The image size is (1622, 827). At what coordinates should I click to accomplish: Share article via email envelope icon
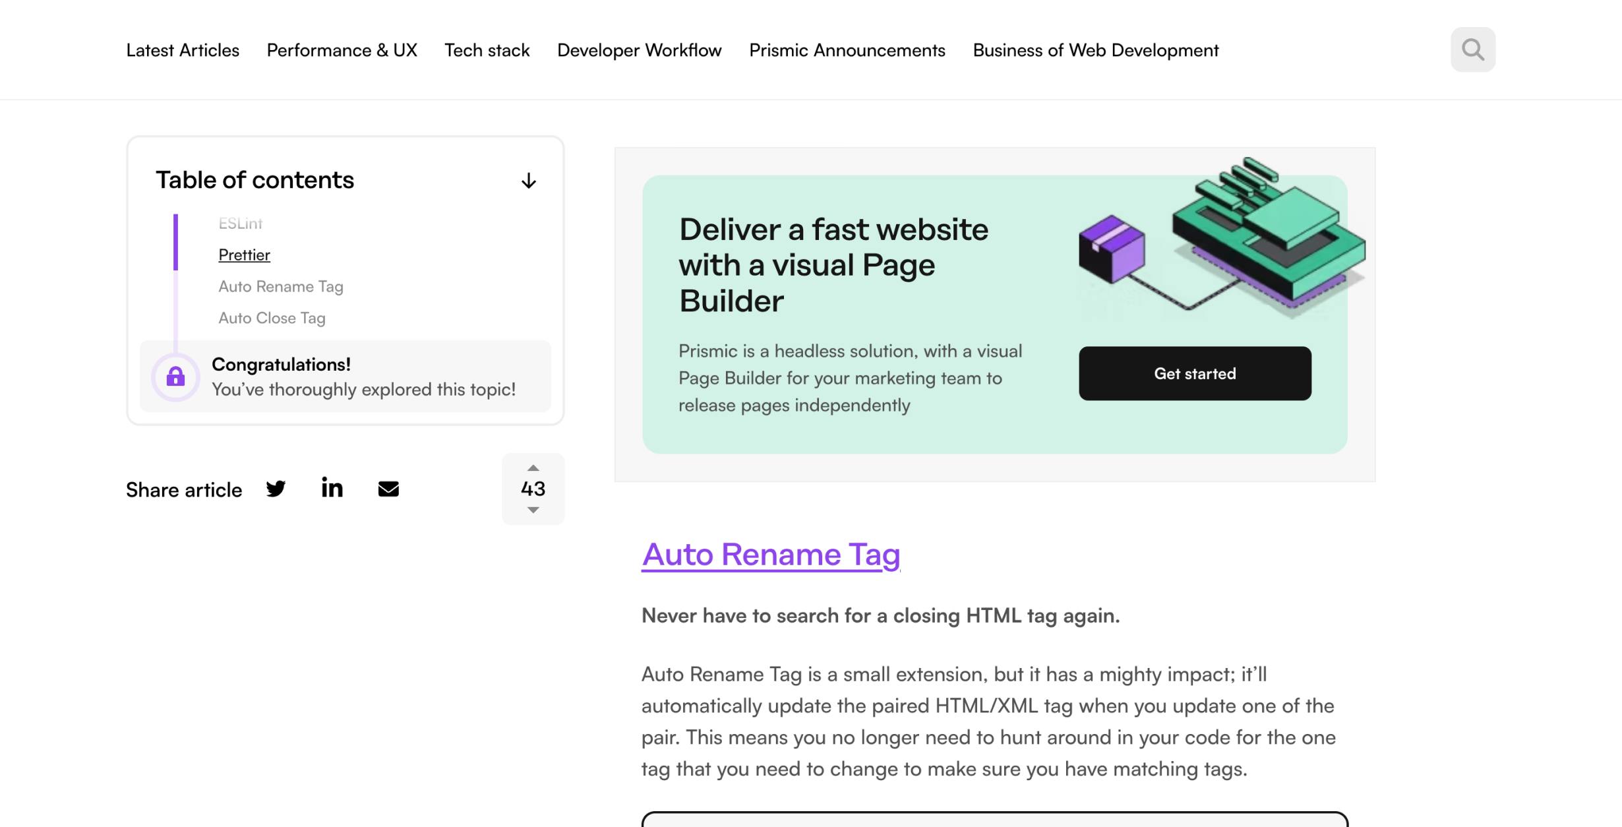click(388, 489)
